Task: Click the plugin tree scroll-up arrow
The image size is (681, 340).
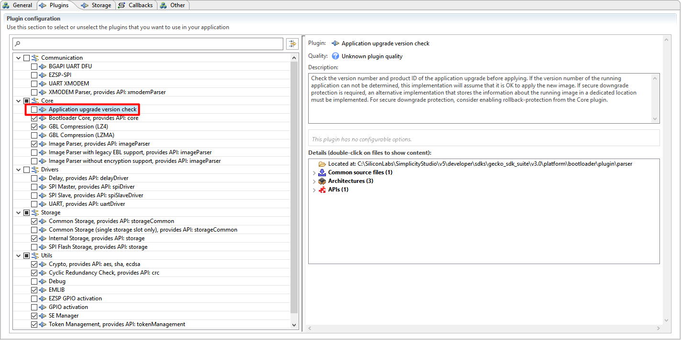Action: (x=294, y=57)
